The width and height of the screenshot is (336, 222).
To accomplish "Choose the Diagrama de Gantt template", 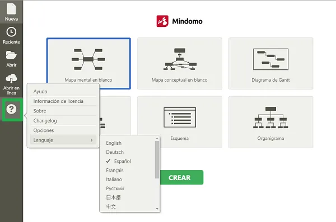I will coord(270,63).
